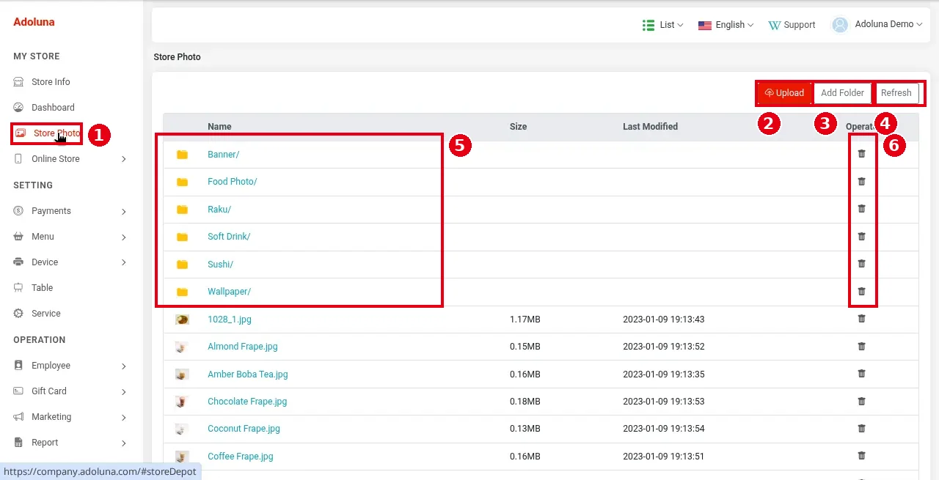Screen dimensions: 939x480
Task: Open the Service settings page
Action: click(x=46, y=314)
